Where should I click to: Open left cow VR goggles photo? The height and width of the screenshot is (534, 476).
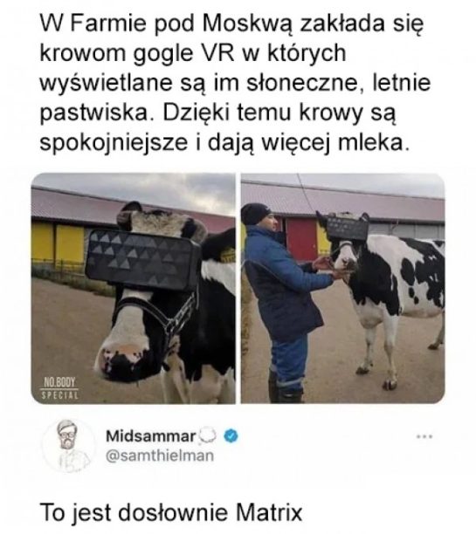pyautogui.click(x=134, y=289)
